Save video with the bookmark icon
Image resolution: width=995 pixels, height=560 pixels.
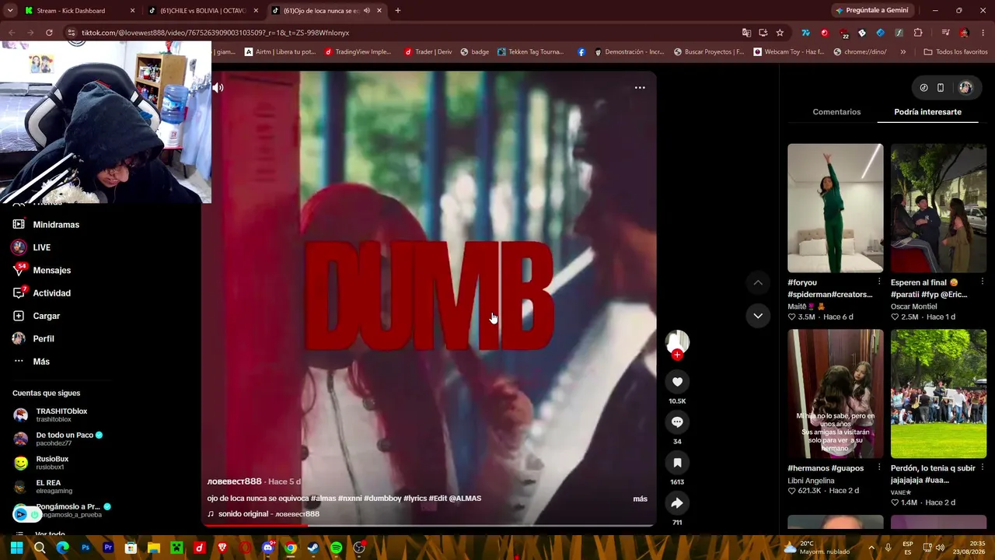(x=677, y=463)
